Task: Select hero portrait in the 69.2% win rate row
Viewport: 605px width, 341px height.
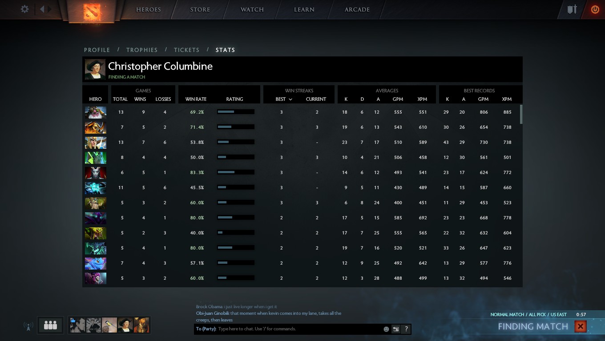Action: [x=96, y=112]
